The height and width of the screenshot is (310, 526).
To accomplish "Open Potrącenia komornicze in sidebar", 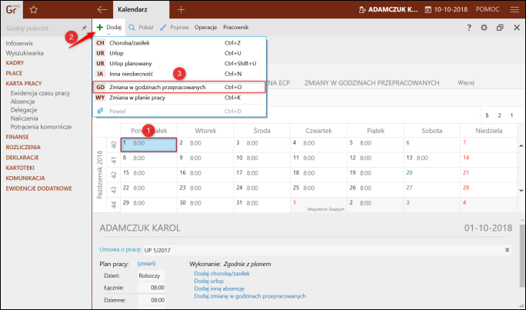I will 41,127.
